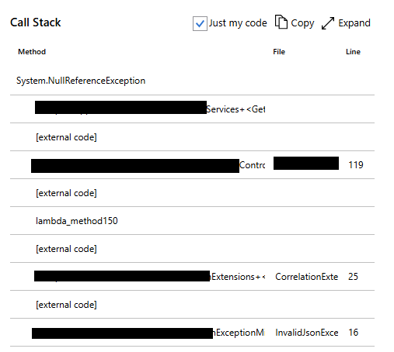Click the Copy text label

(302, 23)
